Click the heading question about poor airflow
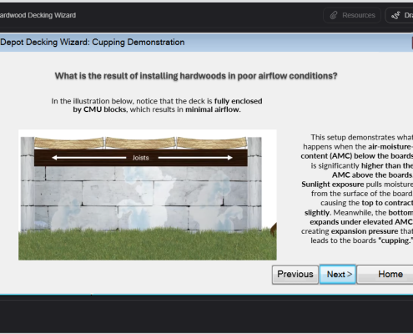The width and height of the screenshot is (413, 334). point(196,76)
